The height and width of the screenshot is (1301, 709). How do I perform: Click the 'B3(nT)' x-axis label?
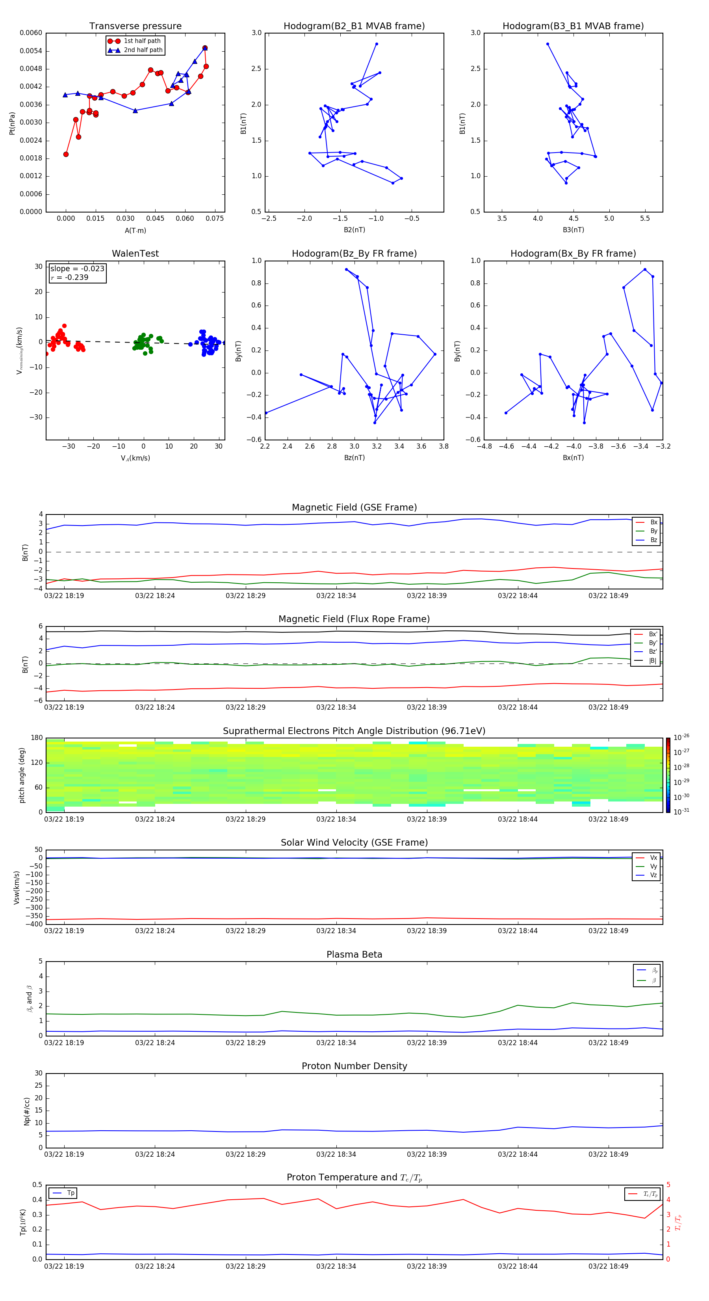pyautogui.click(x=573, y=230)
